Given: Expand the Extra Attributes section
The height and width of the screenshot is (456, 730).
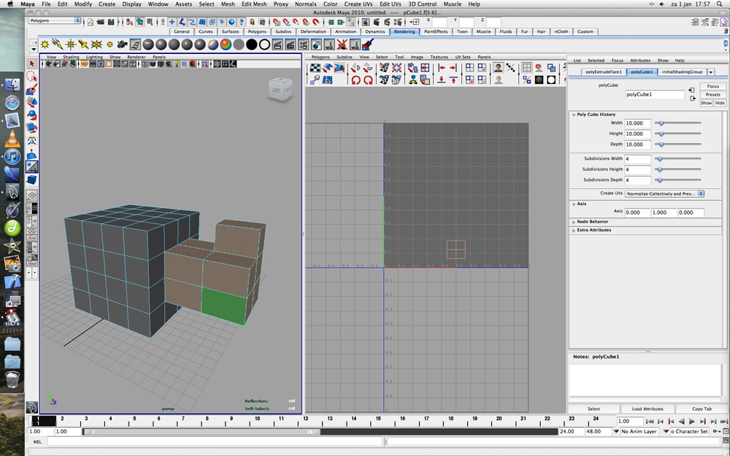Looking at the screenshot, I should (574, 231).
